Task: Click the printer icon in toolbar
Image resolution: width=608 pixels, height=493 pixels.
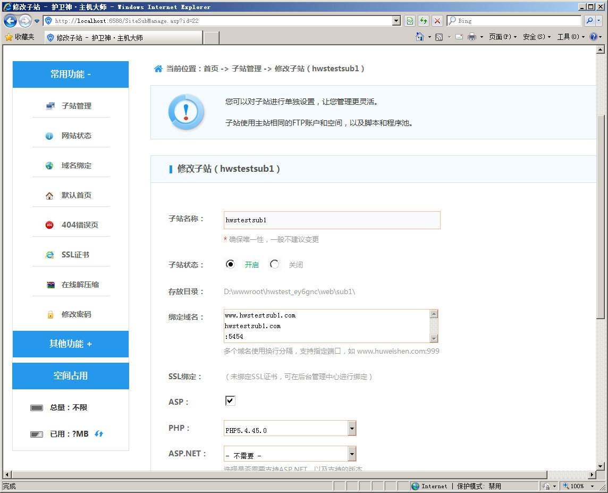Action: coord(471,37)
